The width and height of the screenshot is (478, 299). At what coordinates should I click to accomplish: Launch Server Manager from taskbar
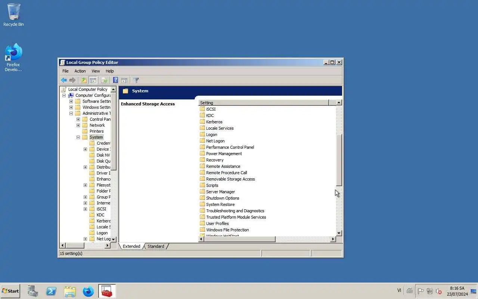[33, 291]
